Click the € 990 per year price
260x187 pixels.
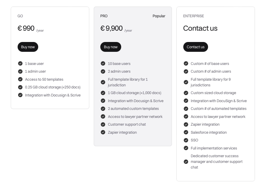26,28
